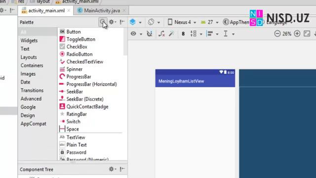Toggle the view options eye icon
This screenshot has height=178, width=316.
[133, 34]
